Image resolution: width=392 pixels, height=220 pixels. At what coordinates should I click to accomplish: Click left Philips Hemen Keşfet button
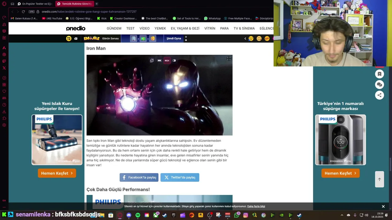[x=57, y=173]
